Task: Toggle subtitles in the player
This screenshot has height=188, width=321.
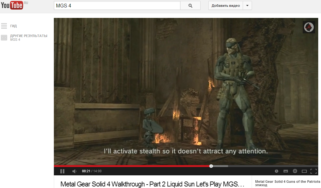Action: pyautogui.click(x=286, y=171)
